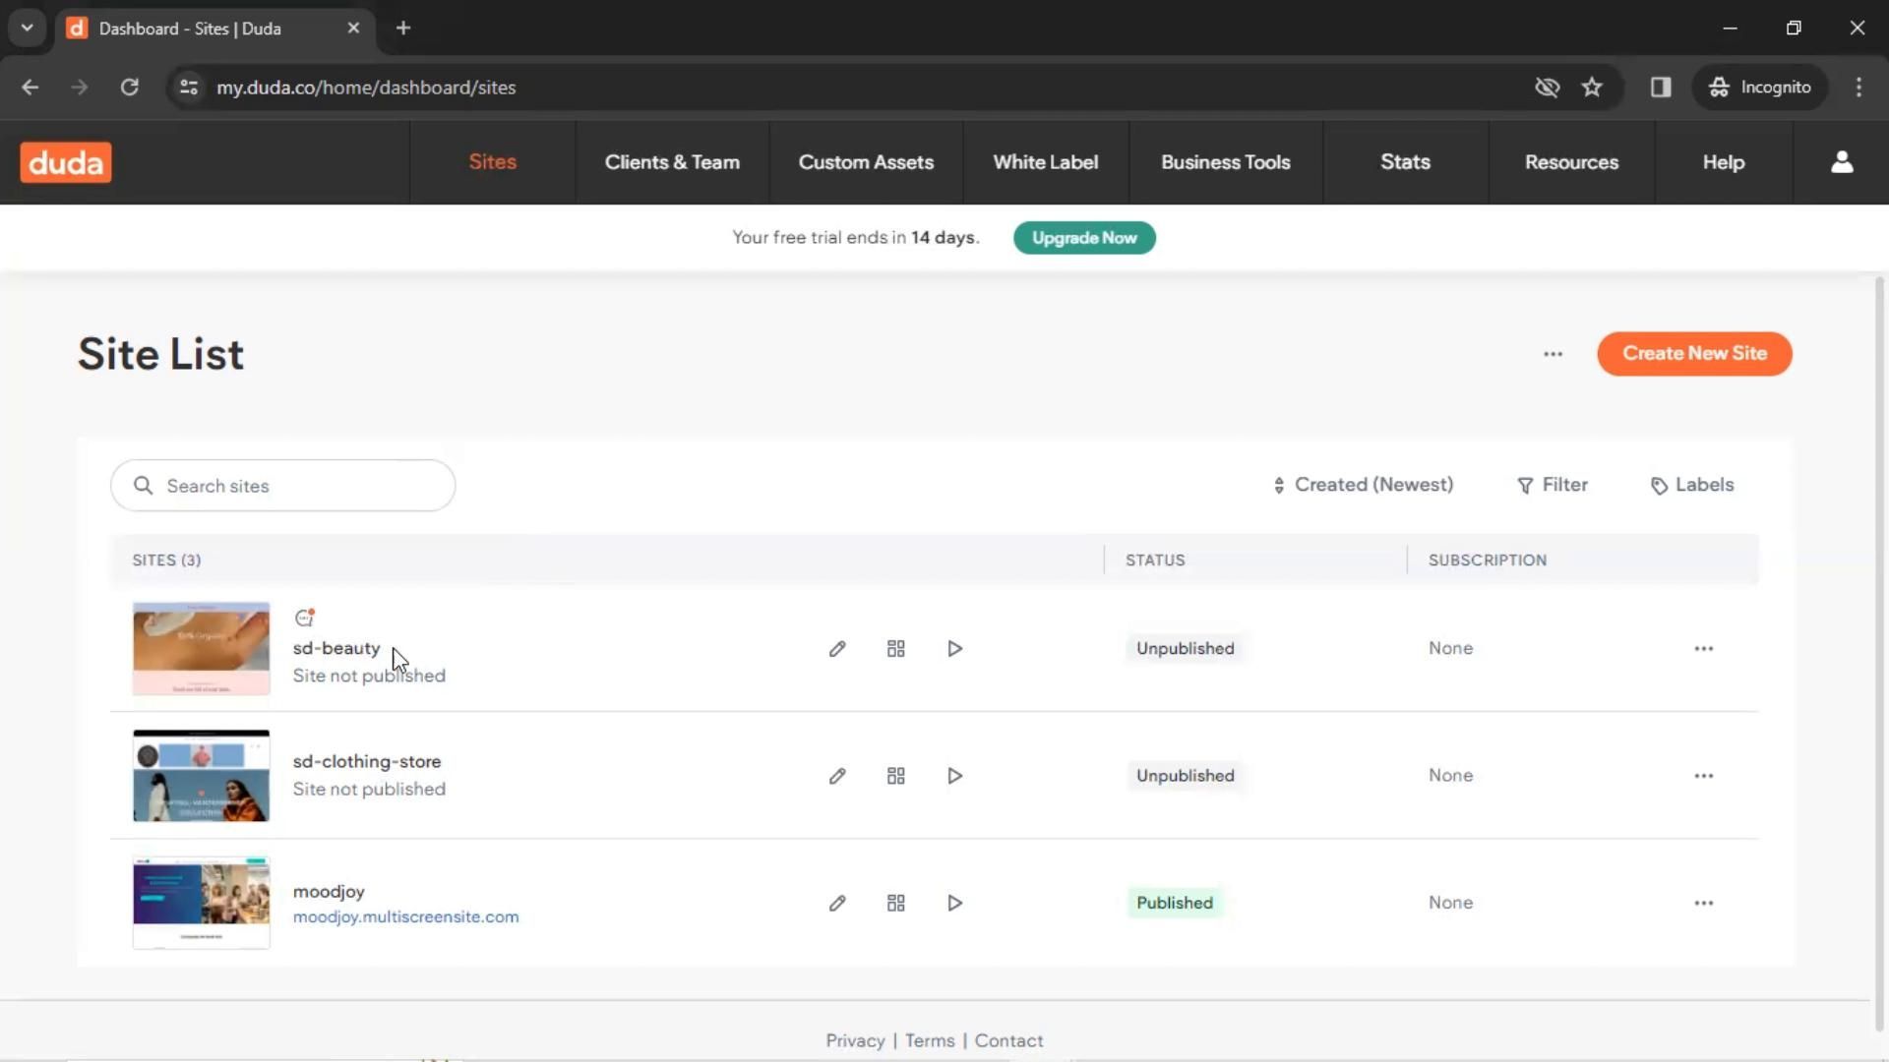
Task: Go to the Clients & Team tab
Action: (672, 162)
